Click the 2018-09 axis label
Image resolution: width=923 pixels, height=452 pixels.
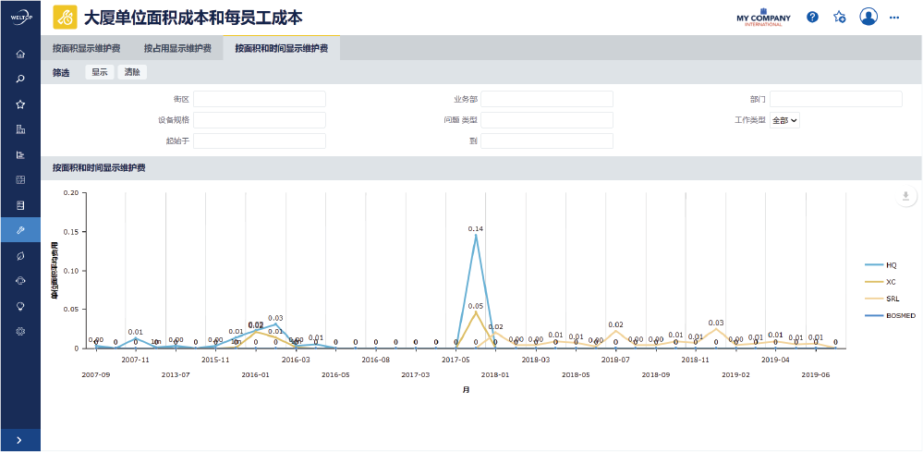[656, 374]
